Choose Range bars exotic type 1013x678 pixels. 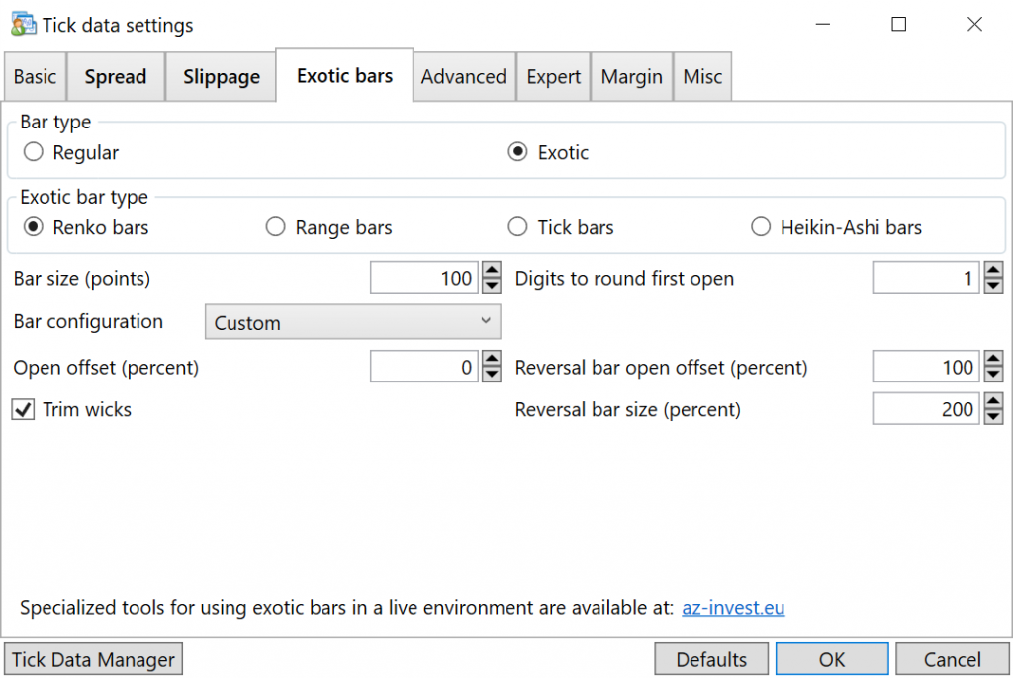click(276, 227)
